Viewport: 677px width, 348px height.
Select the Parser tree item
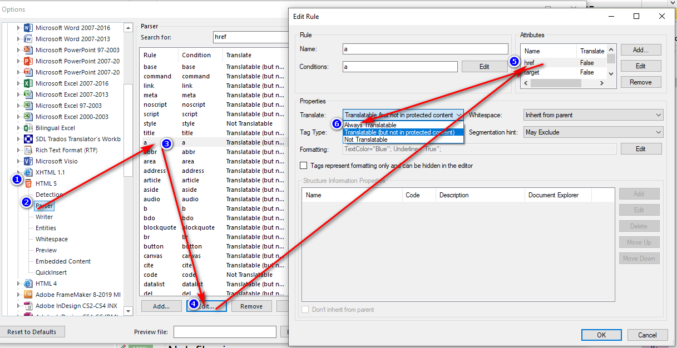pos(45,206)
